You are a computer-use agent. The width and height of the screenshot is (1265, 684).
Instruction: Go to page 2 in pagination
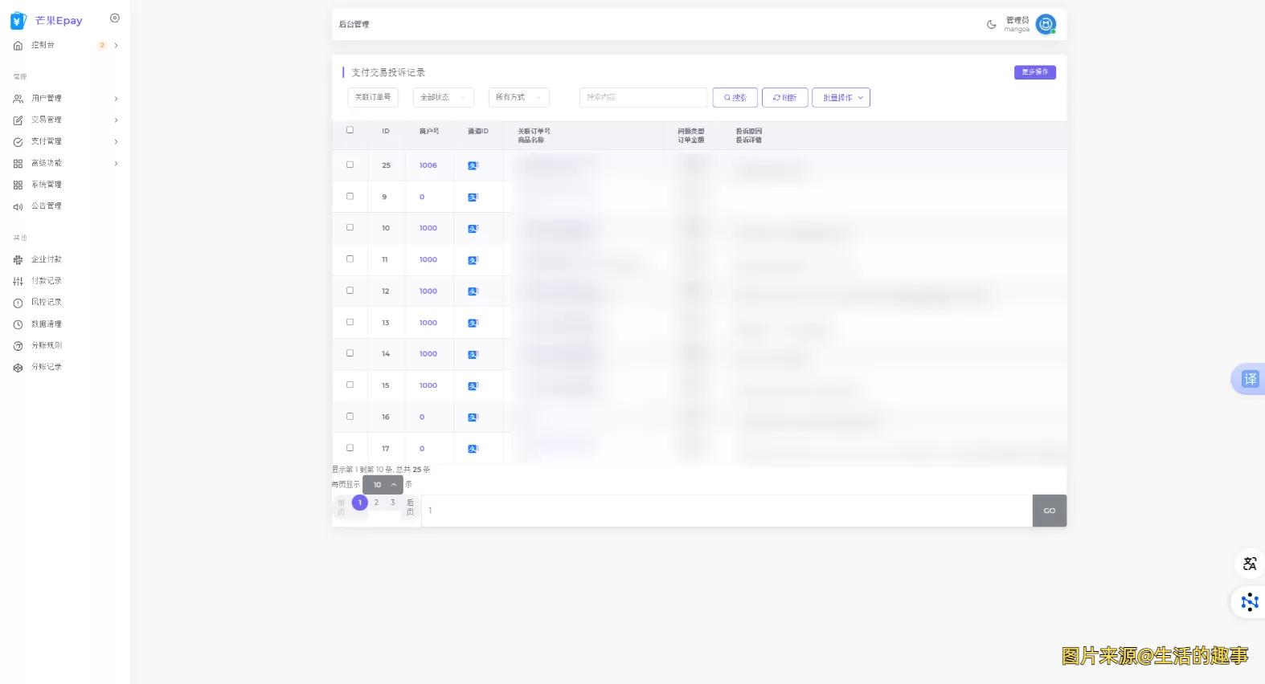pyautogui.click(x=376, y=503)
